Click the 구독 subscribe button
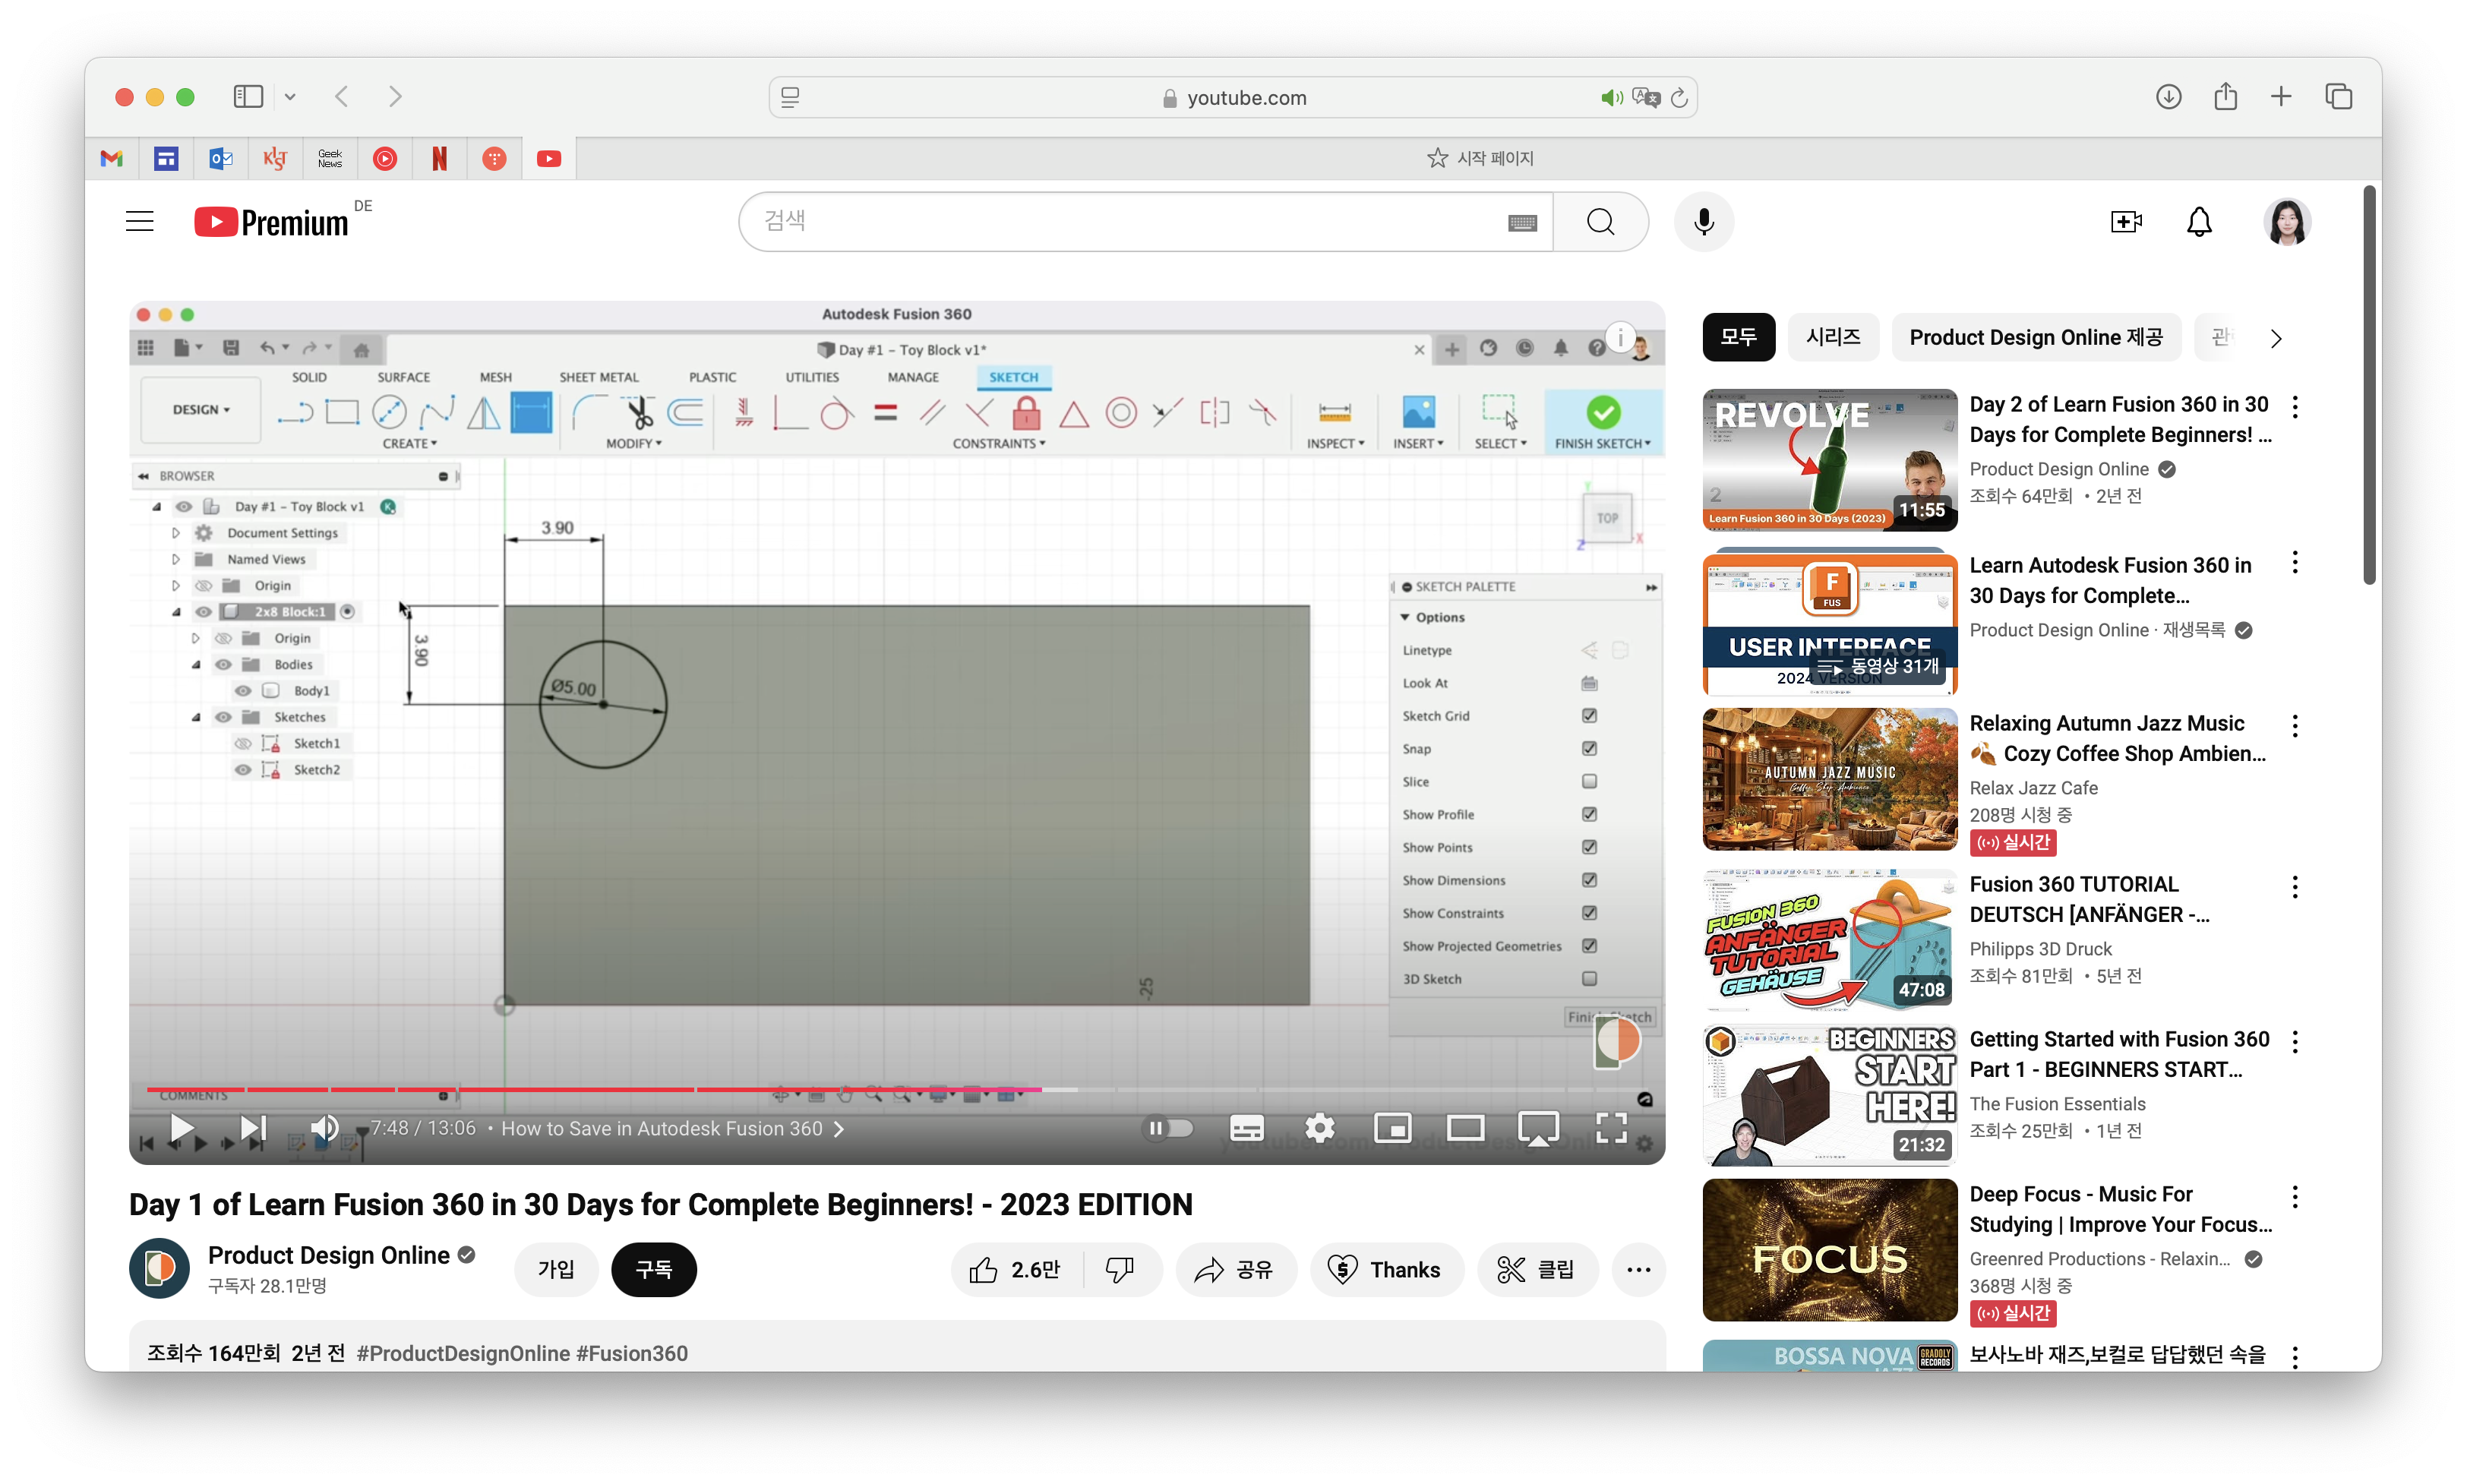This screenshot has width=2467, height=1484. coord(654,1269)
